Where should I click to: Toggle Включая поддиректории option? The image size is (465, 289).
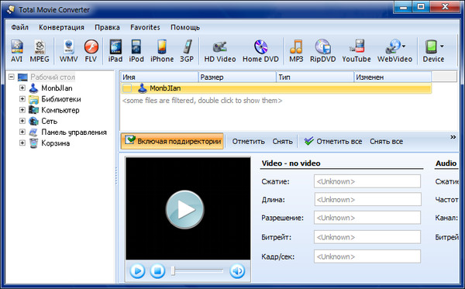tap(172, 141)
